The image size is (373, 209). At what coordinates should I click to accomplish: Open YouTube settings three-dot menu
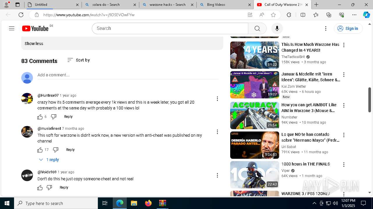[x=326, y=28]
